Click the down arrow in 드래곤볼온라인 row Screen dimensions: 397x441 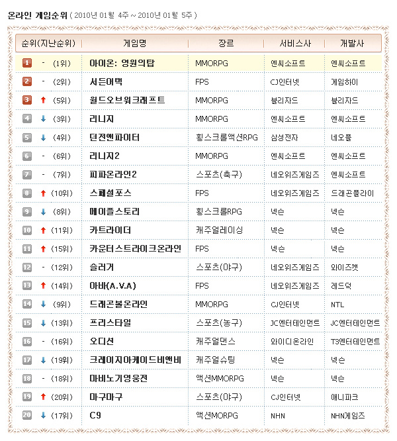[43, 304]
